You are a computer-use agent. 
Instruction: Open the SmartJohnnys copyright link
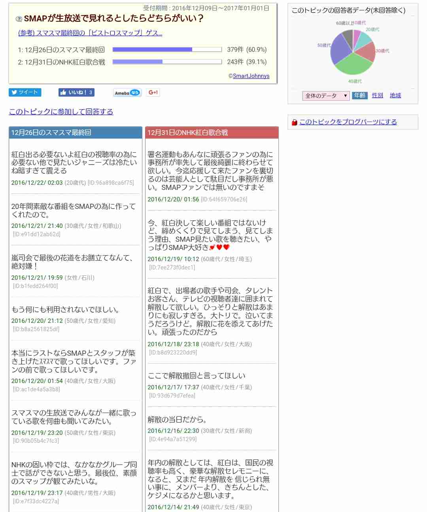click(251, 76)
